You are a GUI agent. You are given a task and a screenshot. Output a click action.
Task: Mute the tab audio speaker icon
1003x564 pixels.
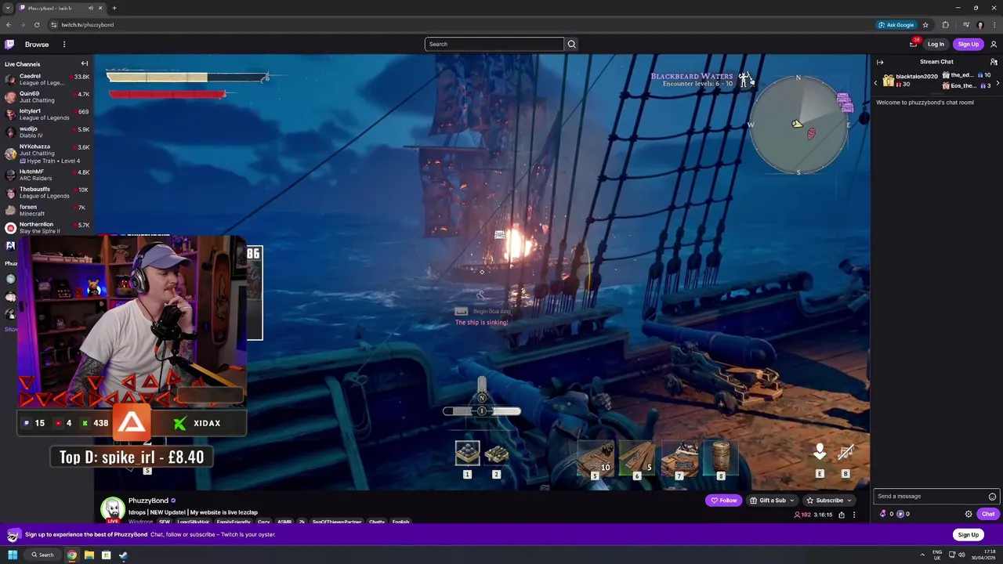coord(91,8)
